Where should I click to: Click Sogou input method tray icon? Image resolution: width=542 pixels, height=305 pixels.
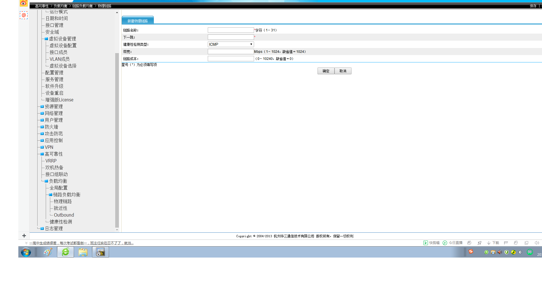(471, 251)
